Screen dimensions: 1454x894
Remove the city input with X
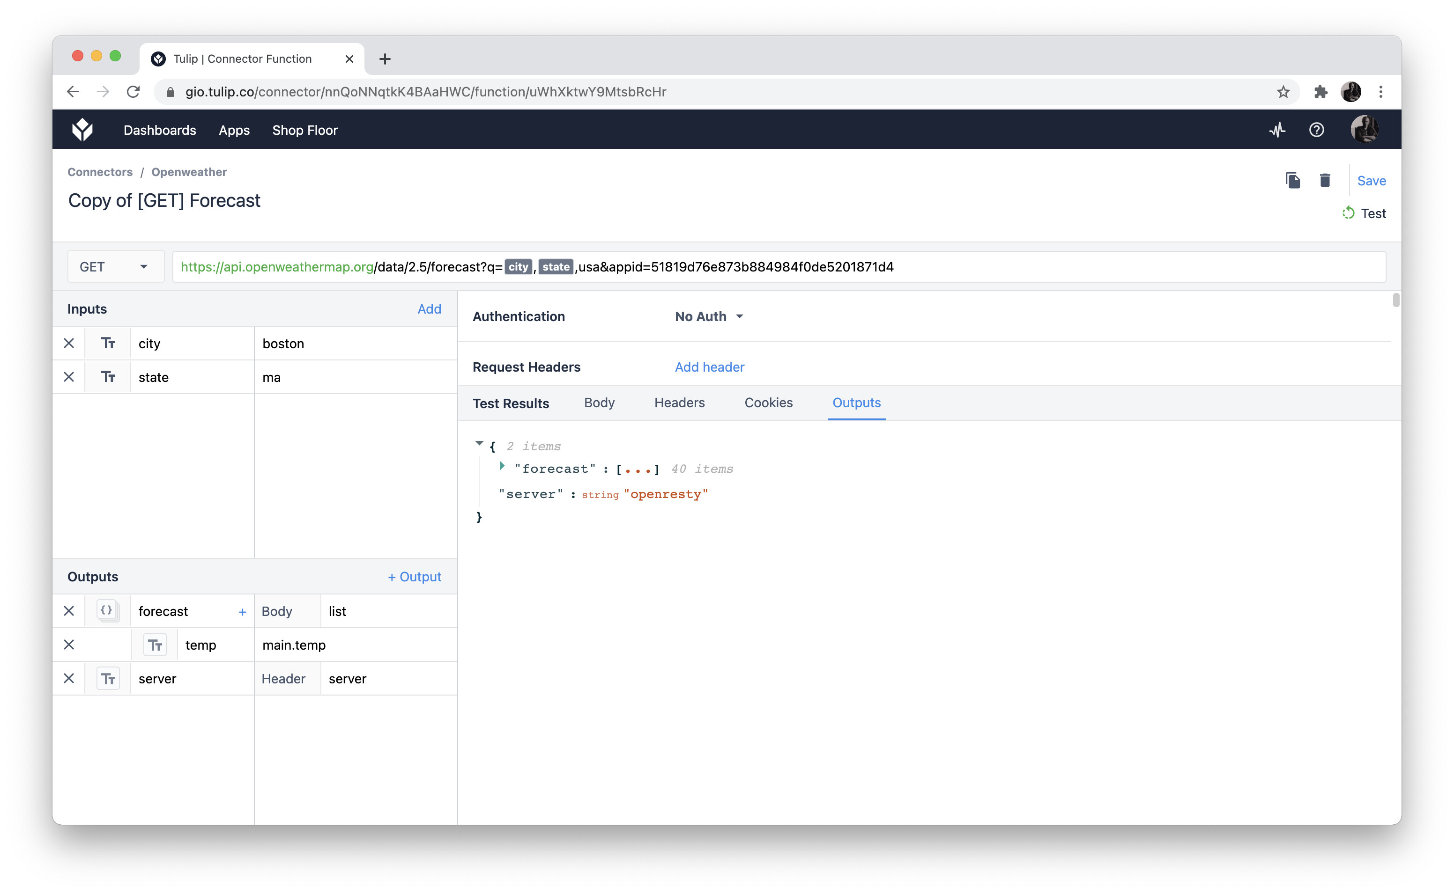(69, 344)
